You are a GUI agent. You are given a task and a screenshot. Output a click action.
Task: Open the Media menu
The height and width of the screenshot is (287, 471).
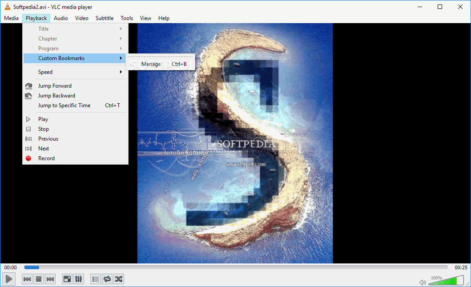coord(12,18)
